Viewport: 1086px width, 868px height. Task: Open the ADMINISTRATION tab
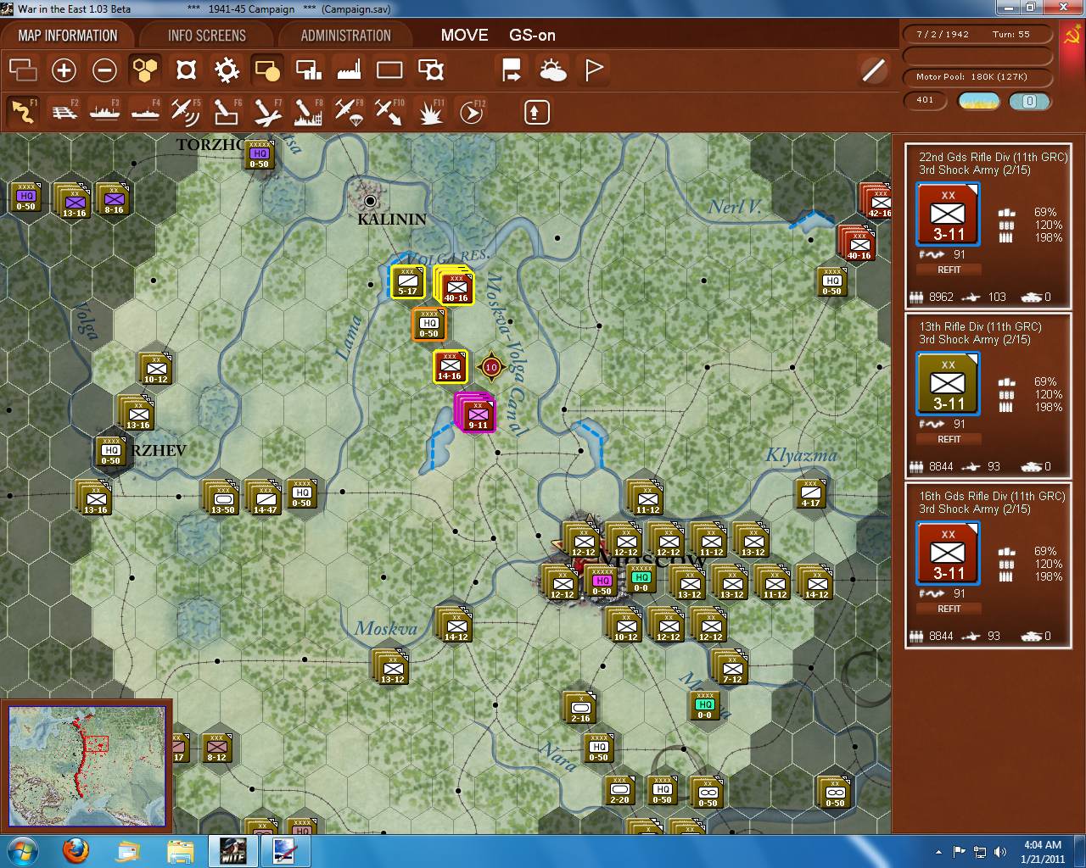coord(345,36)
